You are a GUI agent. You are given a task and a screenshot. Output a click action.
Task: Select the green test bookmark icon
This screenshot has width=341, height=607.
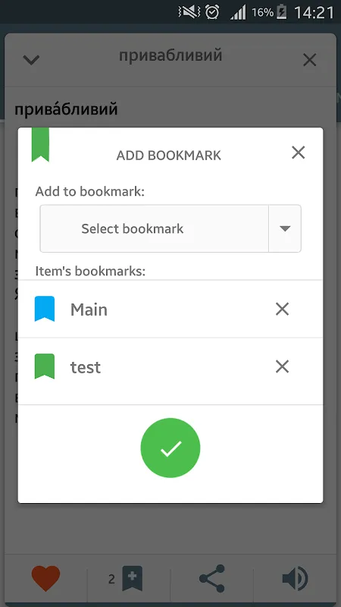pos(45,366)
